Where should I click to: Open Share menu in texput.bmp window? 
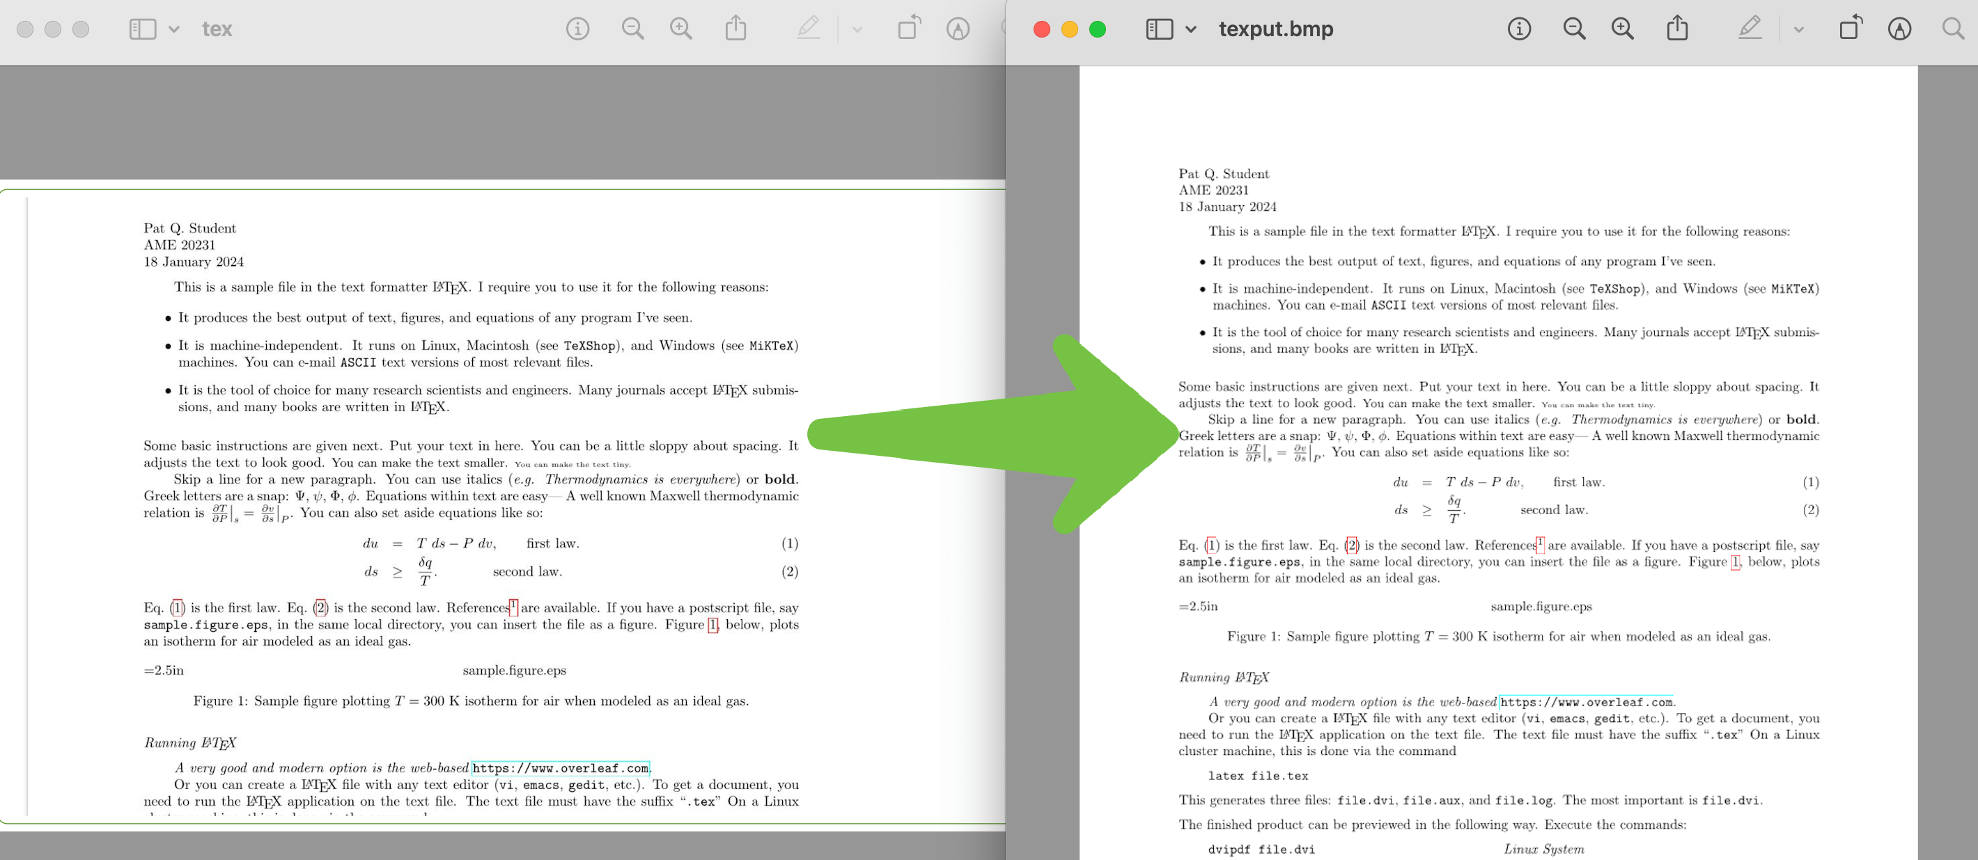click(x=1677, y=29)
